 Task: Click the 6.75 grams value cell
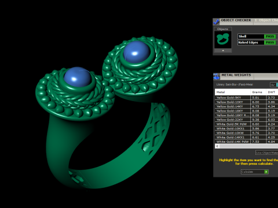click(258, 106)
